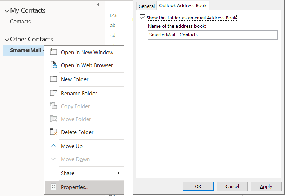Image resolution: width=285 pixels, height=196 pixels.
Task: Collapse the folder pane with the arrow
Action: (x=98, y=5)
